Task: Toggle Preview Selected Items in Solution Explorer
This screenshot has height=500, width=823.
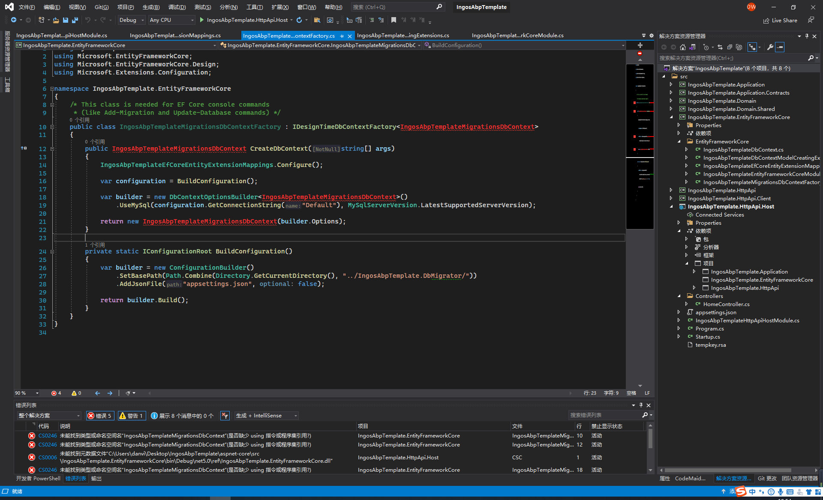Action: point(780,47)
